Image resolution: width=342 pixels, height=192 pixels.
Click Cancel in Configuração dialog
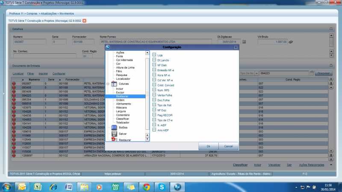tap(228, 146)
